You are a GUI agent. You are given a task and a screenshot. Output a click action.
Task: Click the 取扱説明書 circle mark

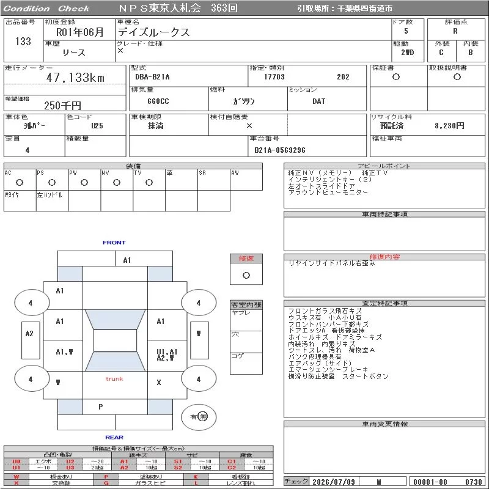457,77
